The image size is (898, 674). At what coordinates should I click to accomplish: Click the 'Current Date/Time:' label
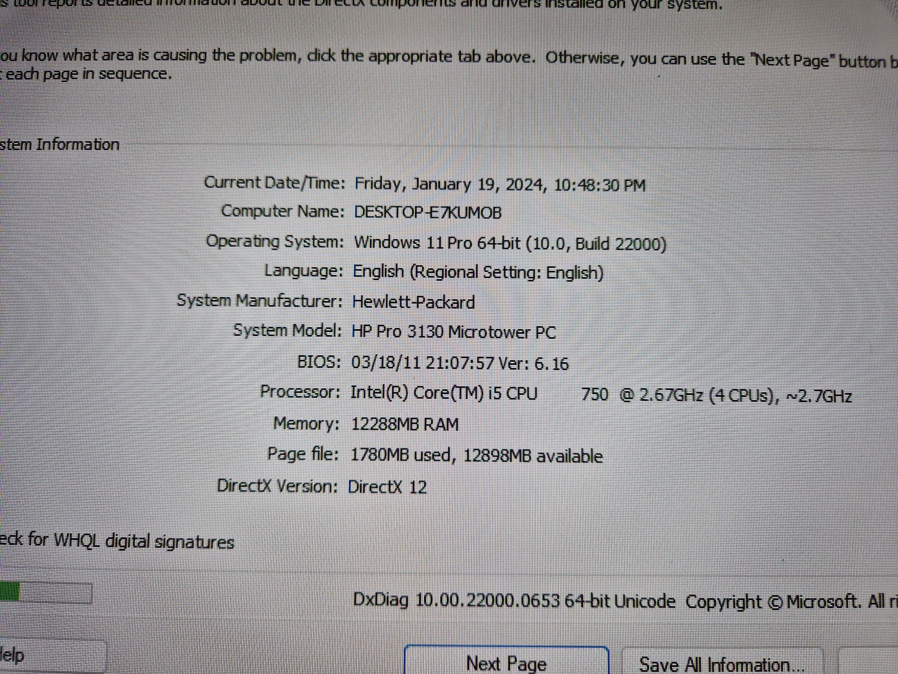tap(275, 183)
